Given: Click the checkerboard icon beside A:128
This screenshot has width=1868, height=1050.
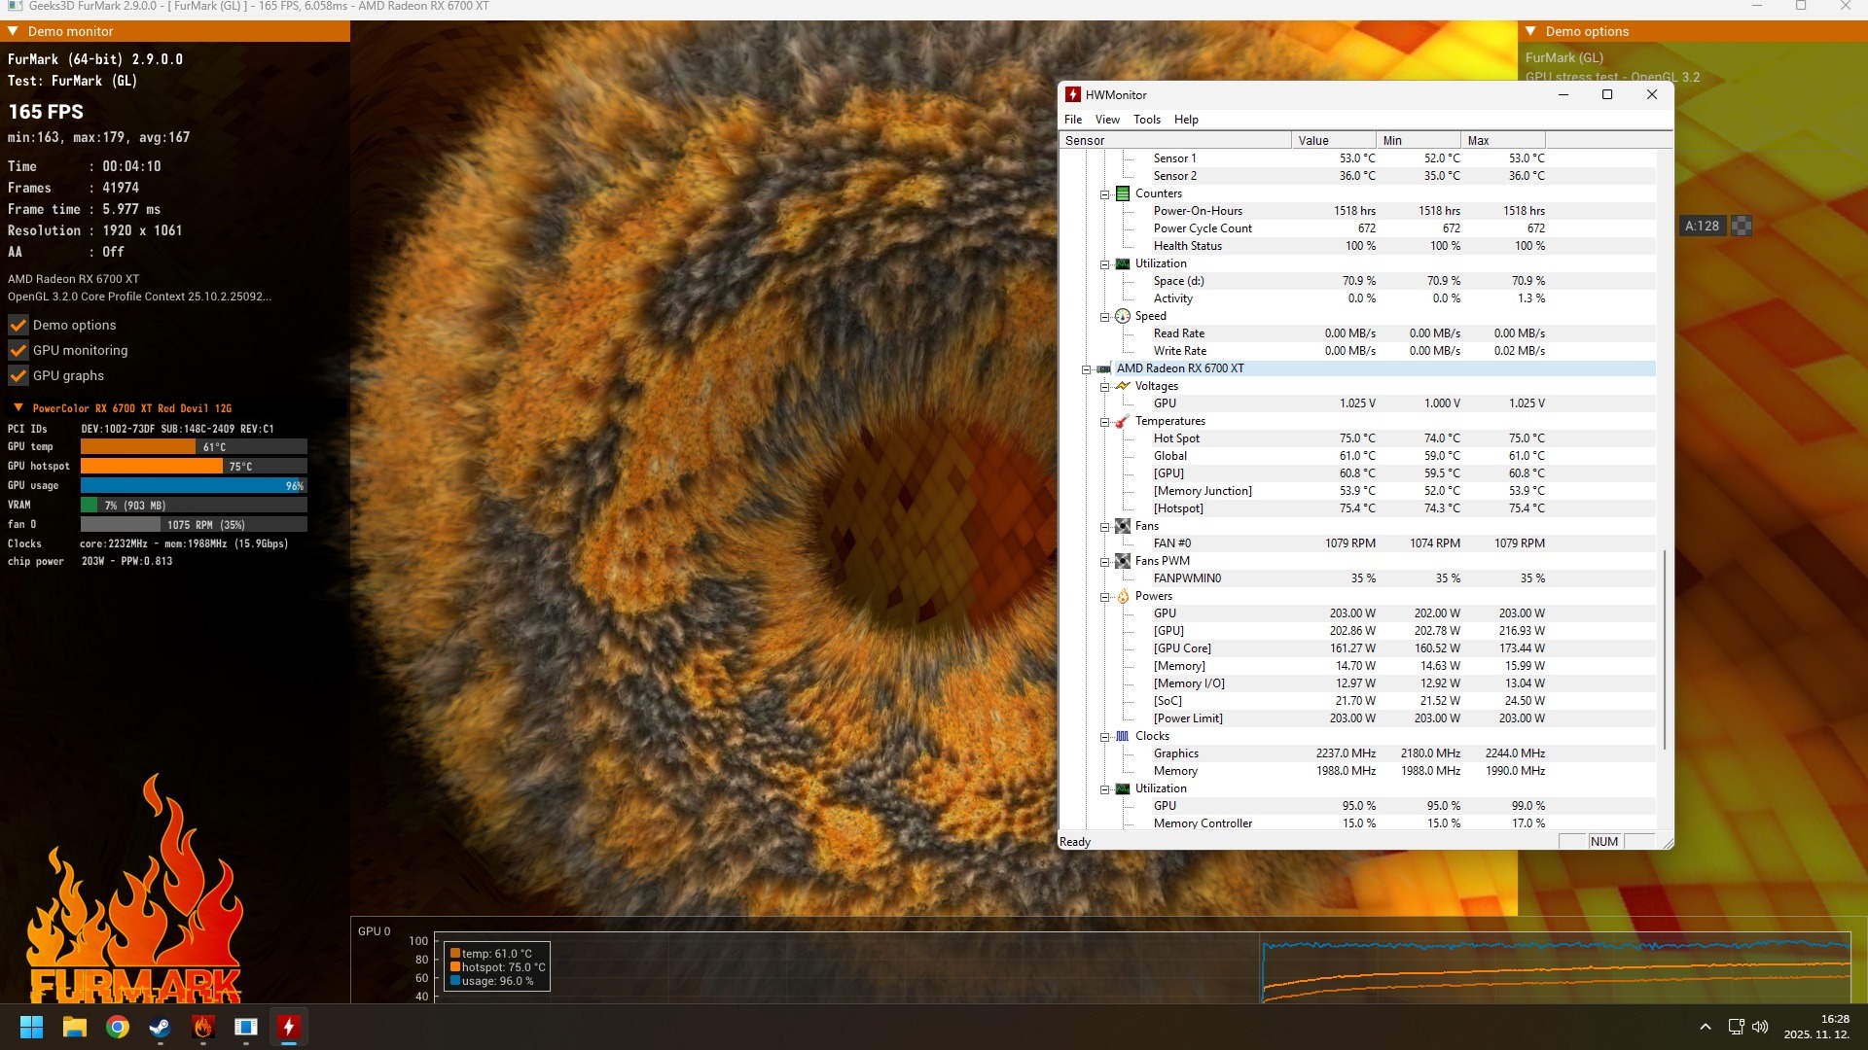Looking at the screenshot, I should pos(1742,226).
